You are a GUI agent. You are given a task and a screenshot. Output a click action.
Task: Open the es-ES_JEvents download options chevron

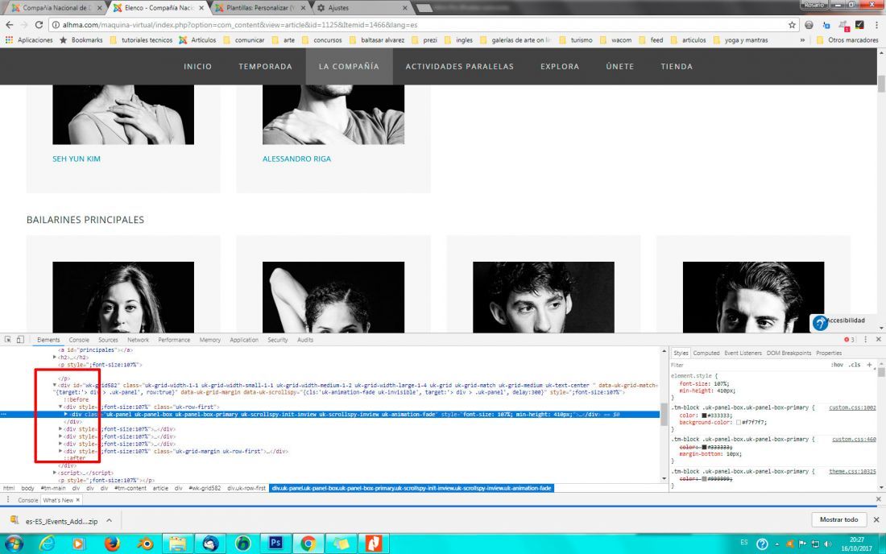(109, 521)
